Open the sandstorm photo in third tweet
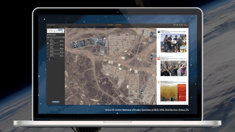235x132 pixels. coord(169,93)
